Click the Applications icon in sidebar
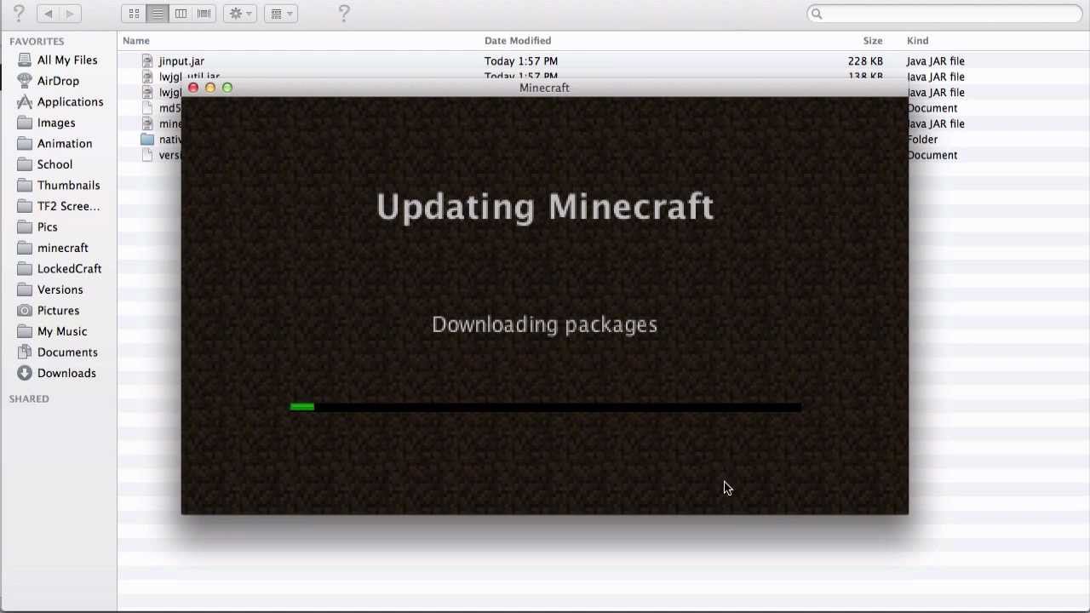 tap(24, 102)
